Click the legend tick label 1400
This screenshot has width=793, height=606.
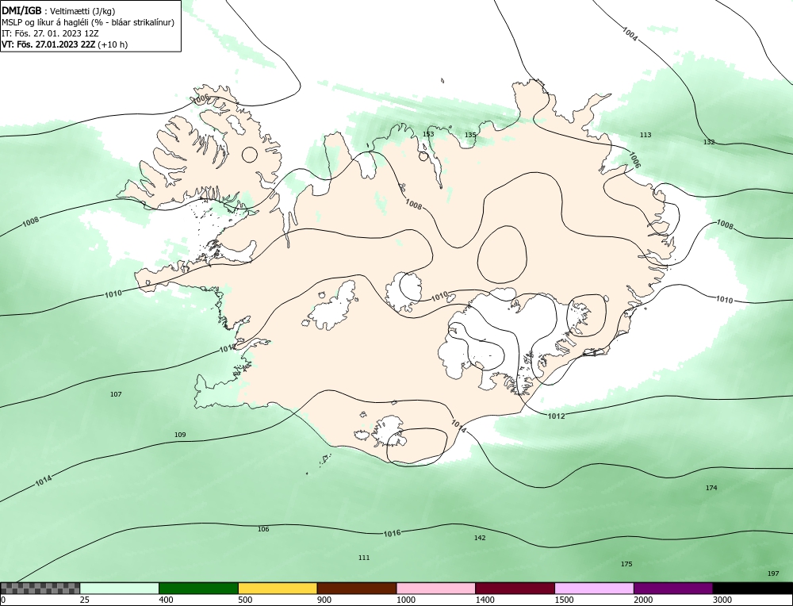click(485, 600)
